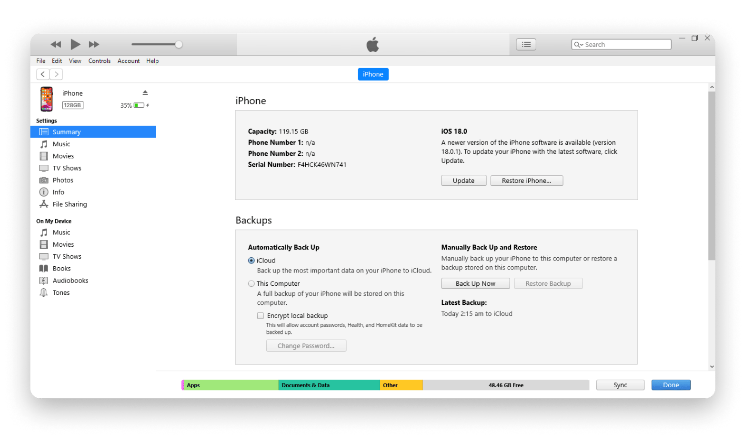Click the 48.46 GB Free storage segment
This screenshot has width=743, height=443.
pyautogui.click(x=506, y=385)
